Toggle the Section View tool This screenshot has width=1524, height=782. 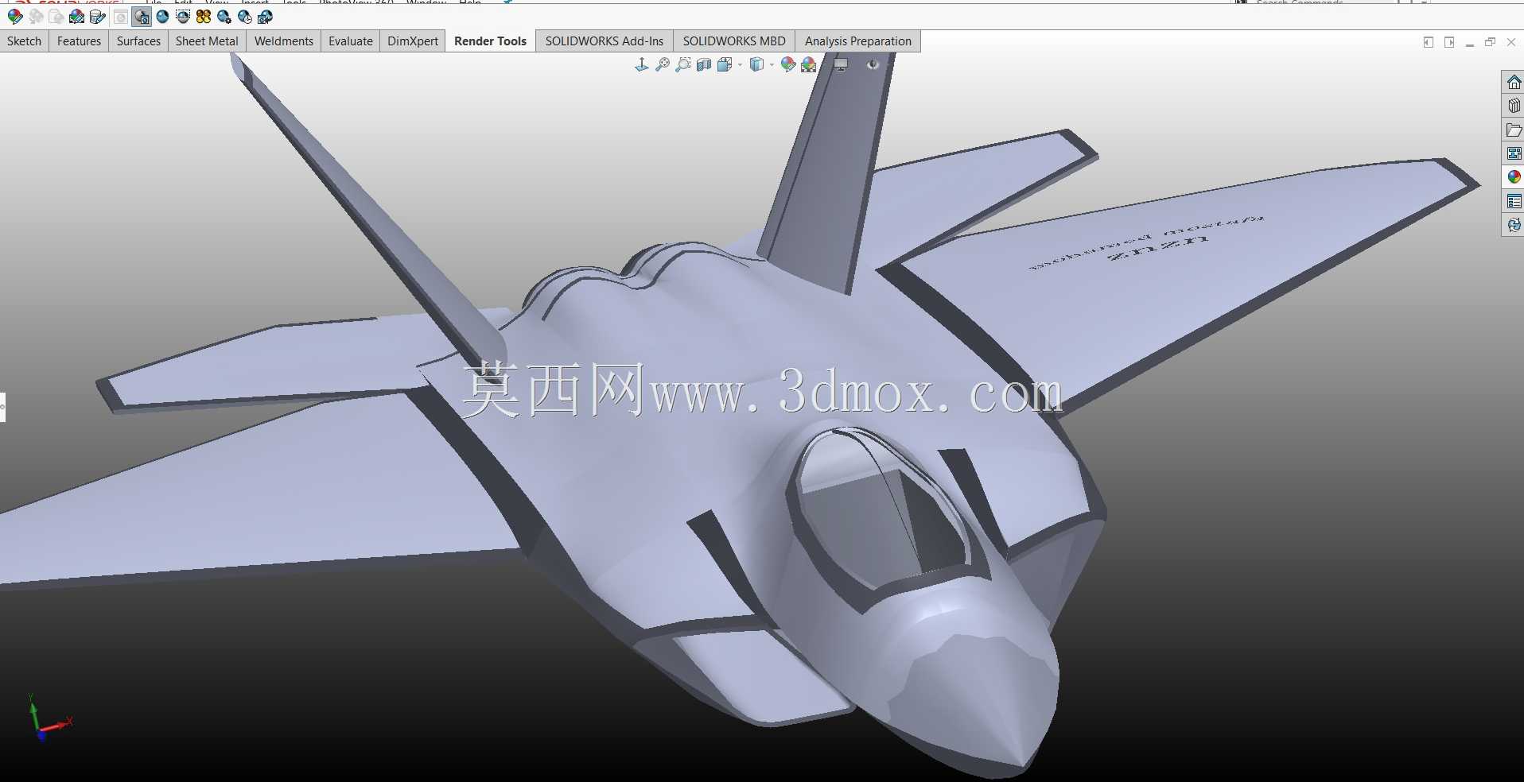click(704, 65)
